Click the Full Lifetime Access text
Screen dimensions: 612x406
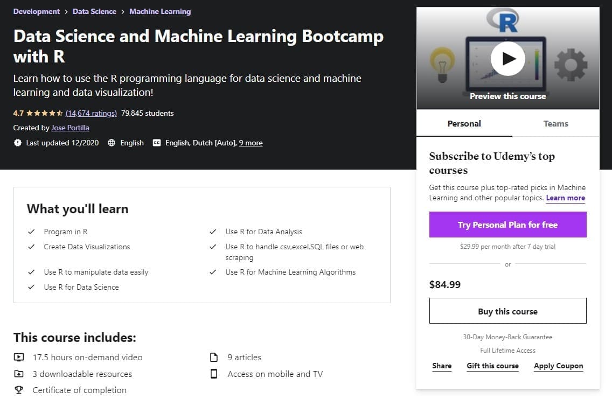[x=507, y=351]
